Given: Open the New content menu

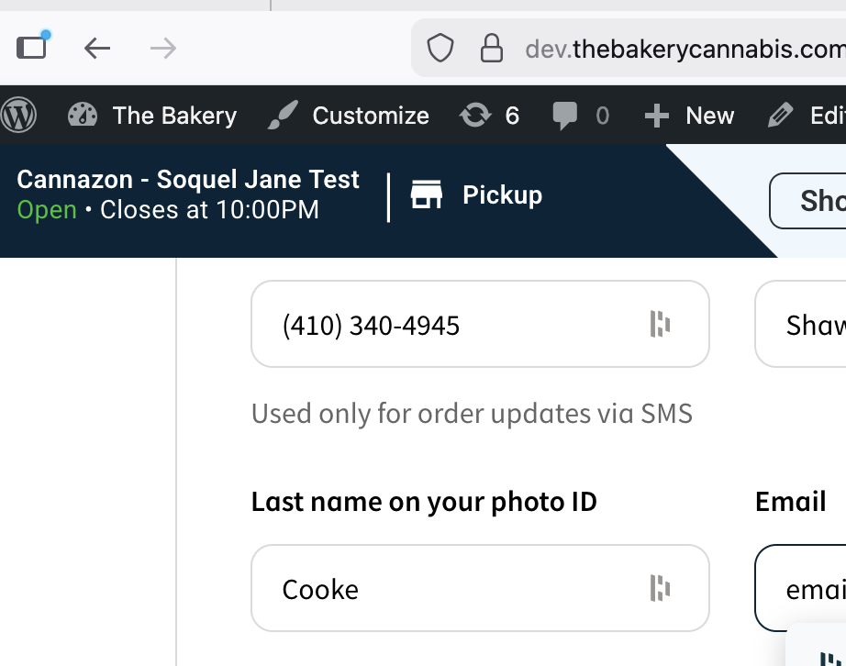Looking at the screenshot, I should [690, 116].
